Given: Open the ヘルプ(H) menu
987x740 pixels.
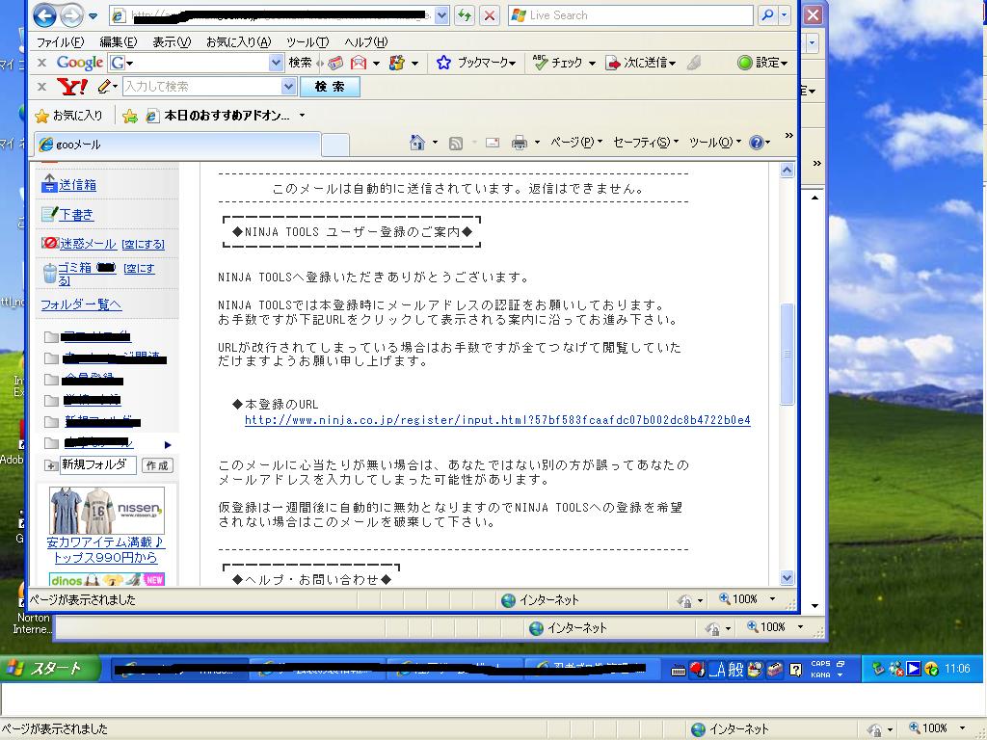Looking at the screenshot, I should (x=365, y=42).
